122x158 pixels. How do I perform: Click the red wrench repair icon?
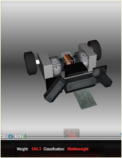(x=72, y=133)
